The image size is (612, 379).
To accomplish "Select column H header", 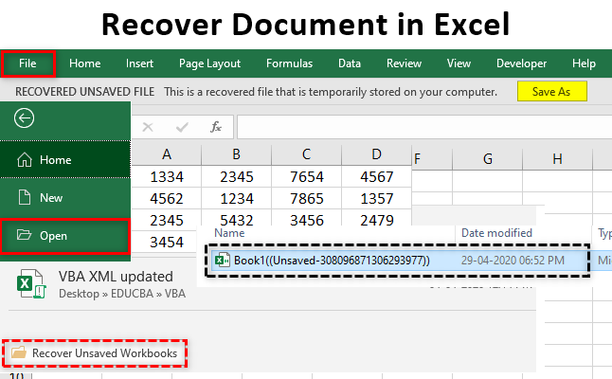I will point(557,159).
